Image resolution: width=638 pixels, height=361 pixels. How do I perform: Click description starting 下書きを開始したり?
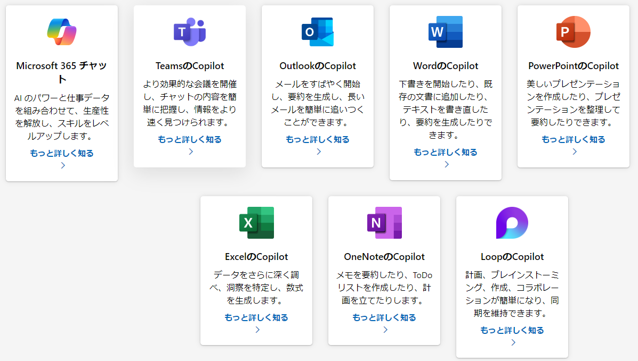[446, 109]
